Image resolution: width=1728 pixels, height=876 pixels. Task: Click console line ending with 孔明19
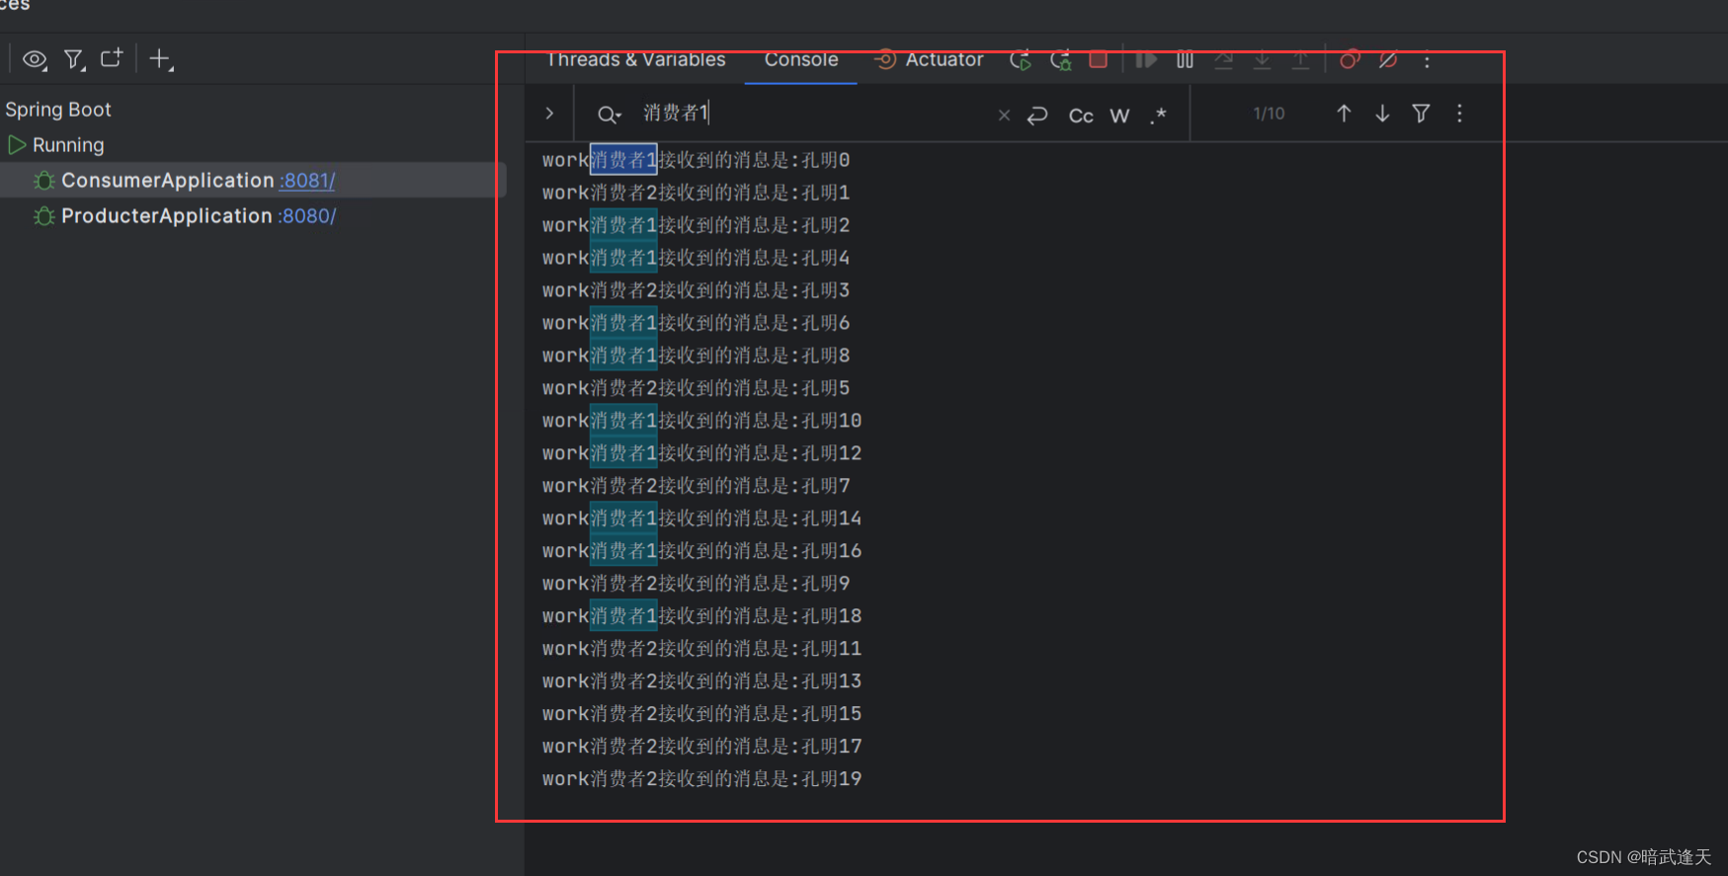coord(701,779)
